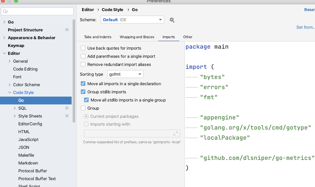Click the Set from link
The image size is (315, 187).
(305, 27)
